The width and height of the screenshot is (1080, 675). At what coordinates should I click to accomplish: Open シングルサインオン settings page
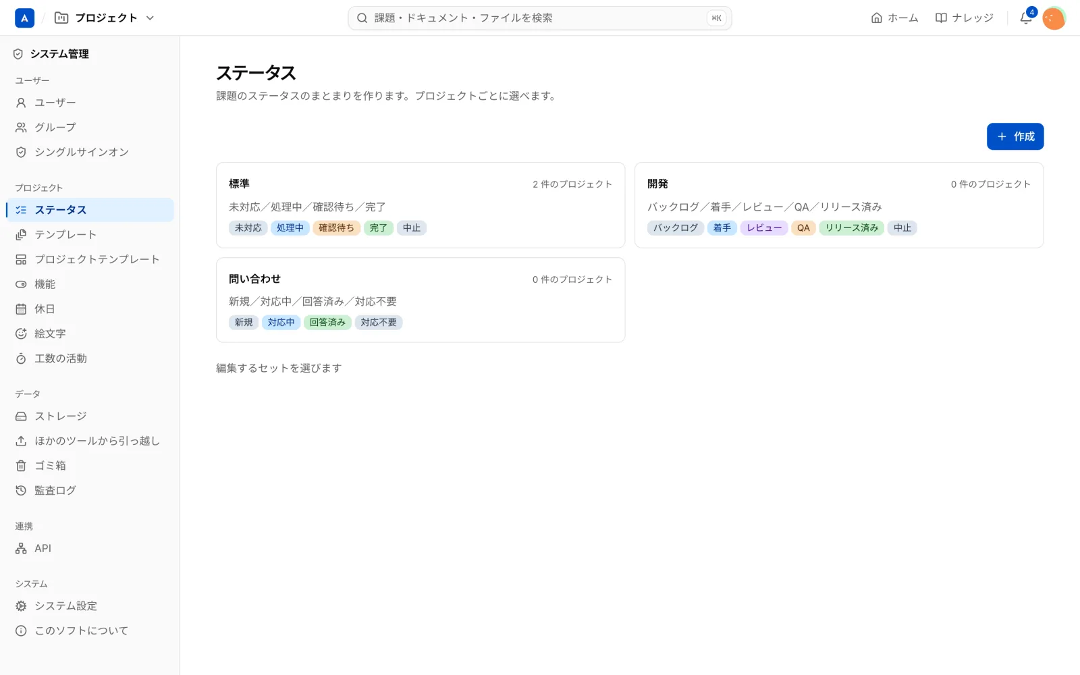pos(90,153)
